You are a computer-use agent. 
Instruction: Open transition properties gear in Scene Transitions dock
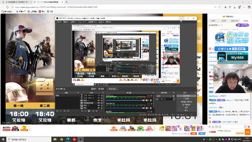pyautogui.click(x=174, y=96)
